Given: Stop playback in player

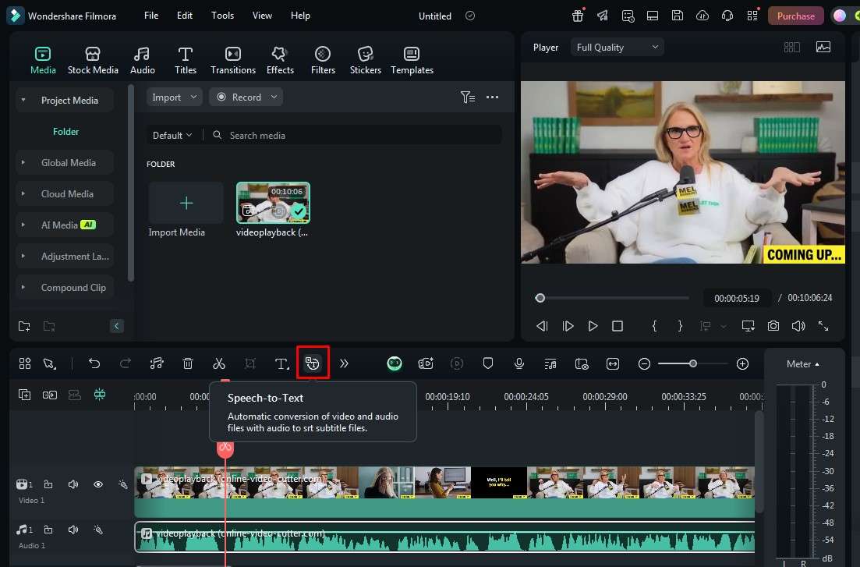Looking at the screenshot, I should click(x=618, y=326).
